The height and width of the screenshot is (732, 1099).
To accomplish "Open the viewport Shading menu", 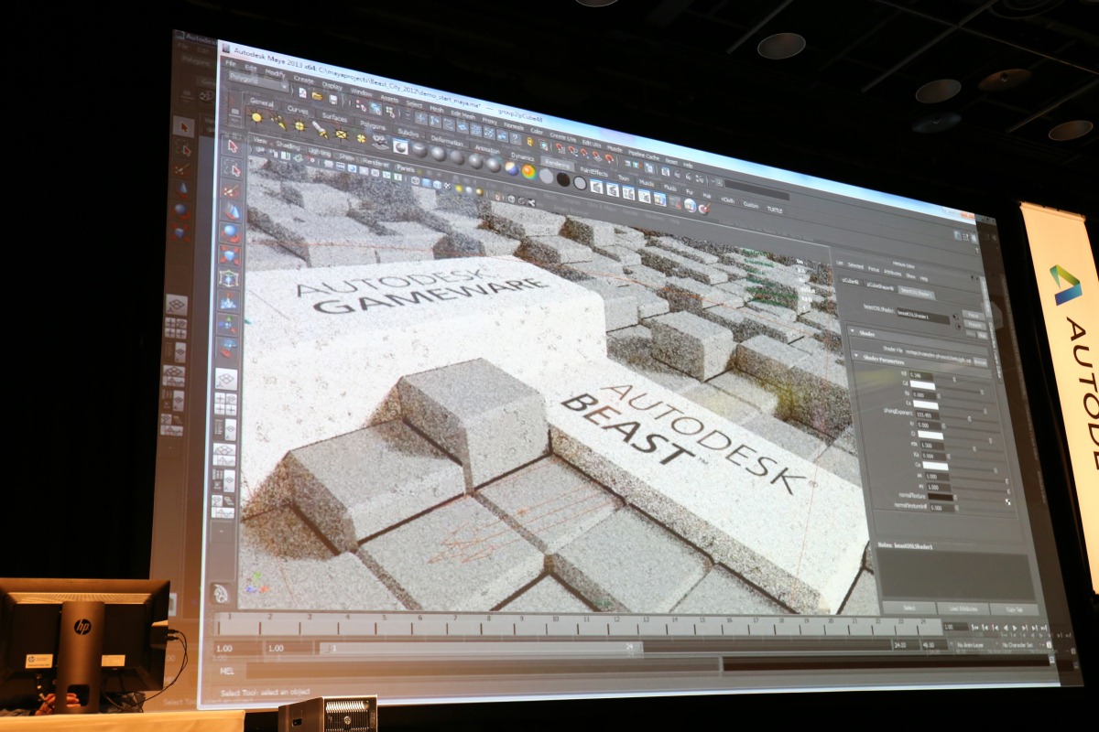I will point(288,146).
